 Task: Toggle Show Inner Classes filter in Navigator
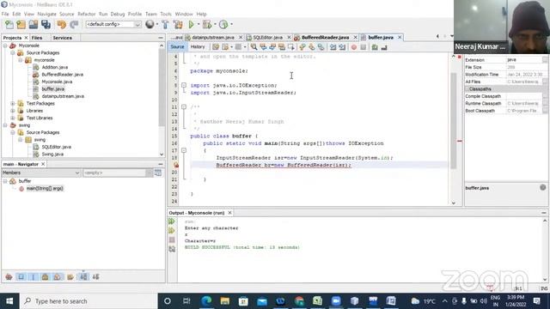[x=57, y=276]
